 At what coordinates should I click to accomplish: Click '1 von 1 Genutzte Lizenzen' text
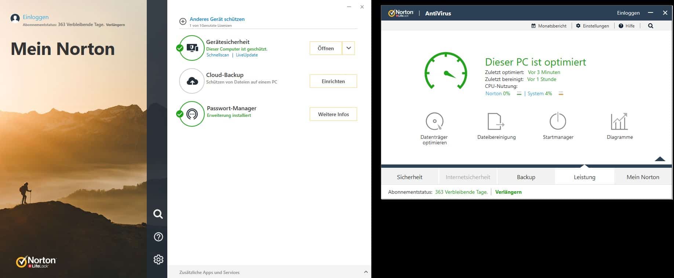(x=211, y=26)
